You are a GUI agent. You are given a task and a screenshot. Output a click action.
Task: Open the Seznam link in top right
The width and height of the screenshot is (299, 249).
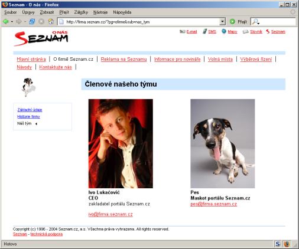click(278, 32)
